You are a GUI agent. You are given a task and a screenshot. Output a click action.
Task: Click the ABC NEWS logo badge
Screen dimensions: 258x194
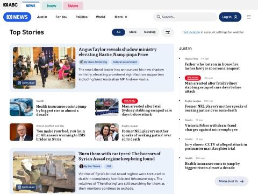[x=17, y=17]
